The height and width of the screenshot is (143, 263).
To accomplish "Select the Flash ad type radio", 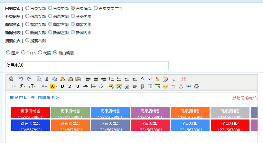I will pos(23,52).
